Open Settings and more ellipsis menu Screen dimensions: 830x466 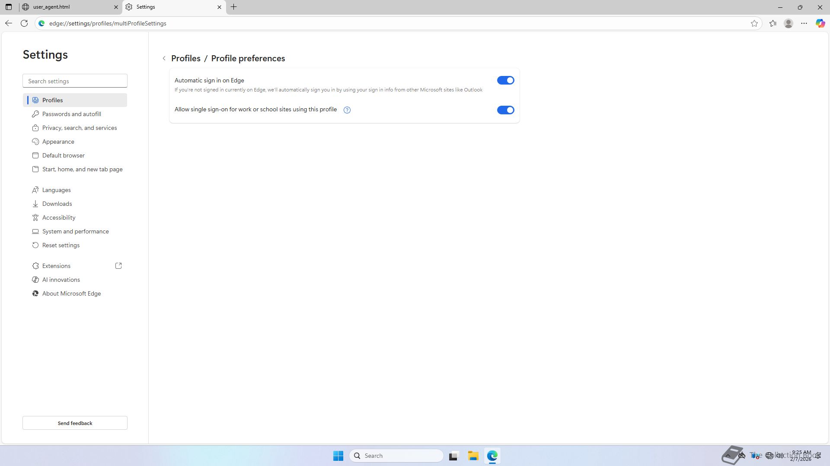[804, 23]
